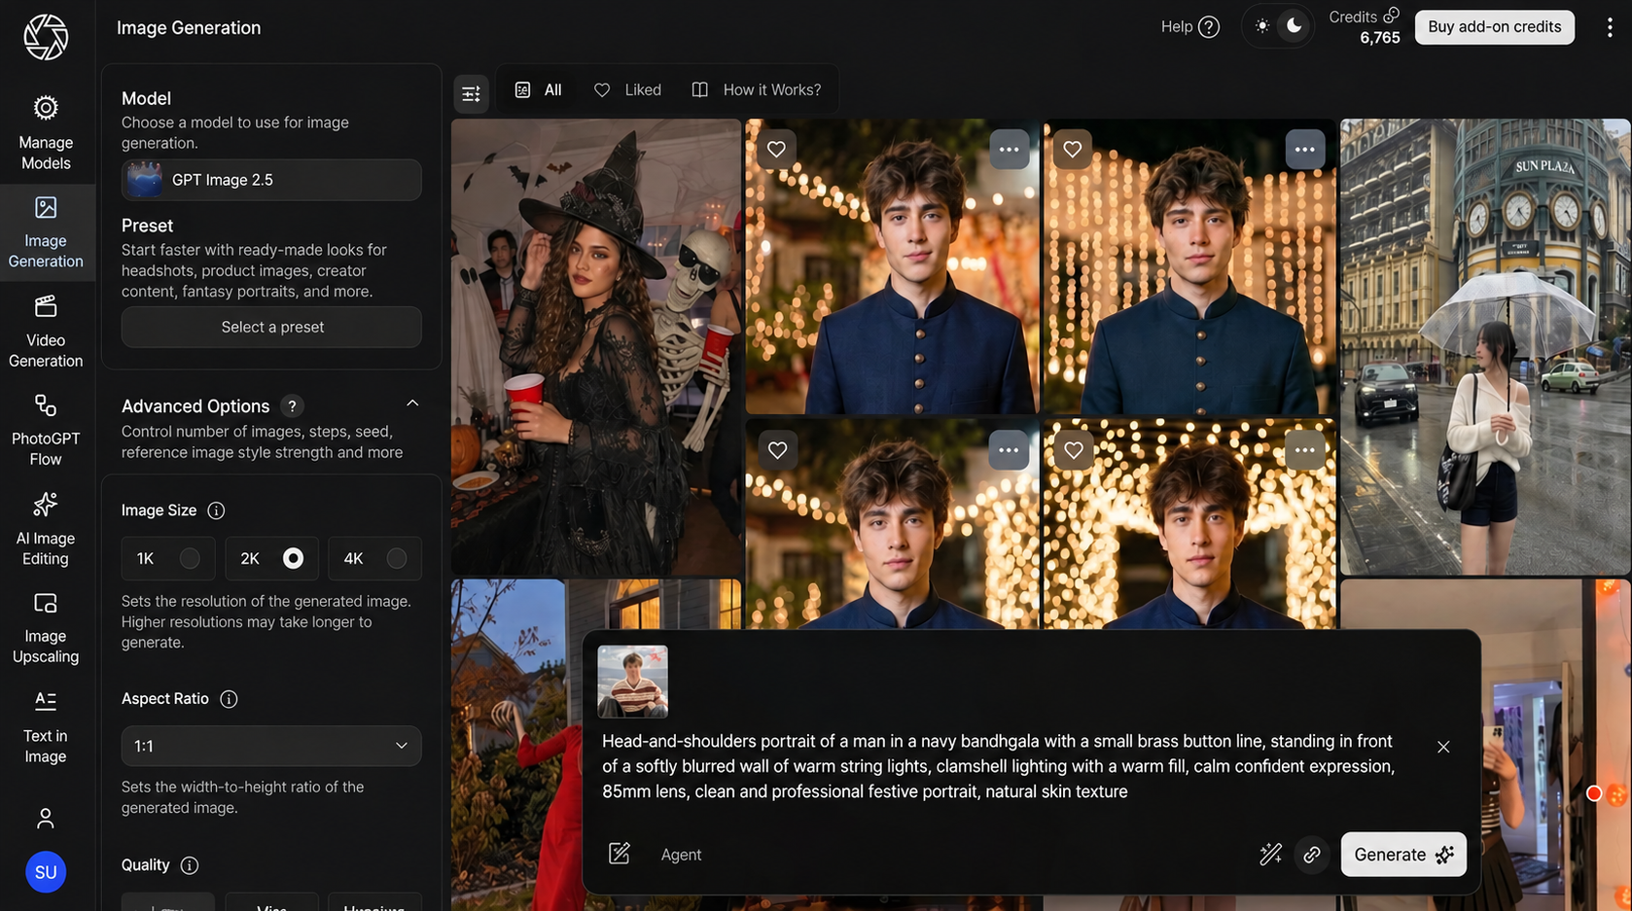Switch to All tab
The width and height of the screenshot is (1632, 911).
[538, 89]
